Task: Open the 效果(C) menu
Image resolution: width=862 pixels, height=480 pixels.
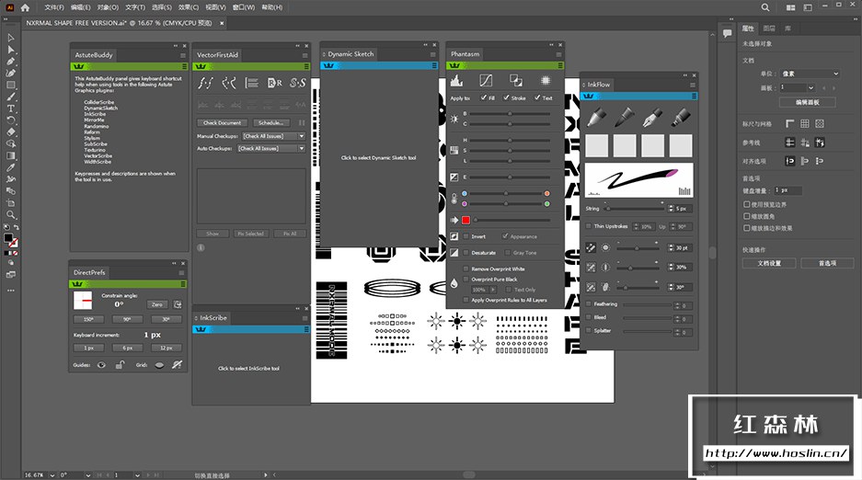Action: coord(189,7)
